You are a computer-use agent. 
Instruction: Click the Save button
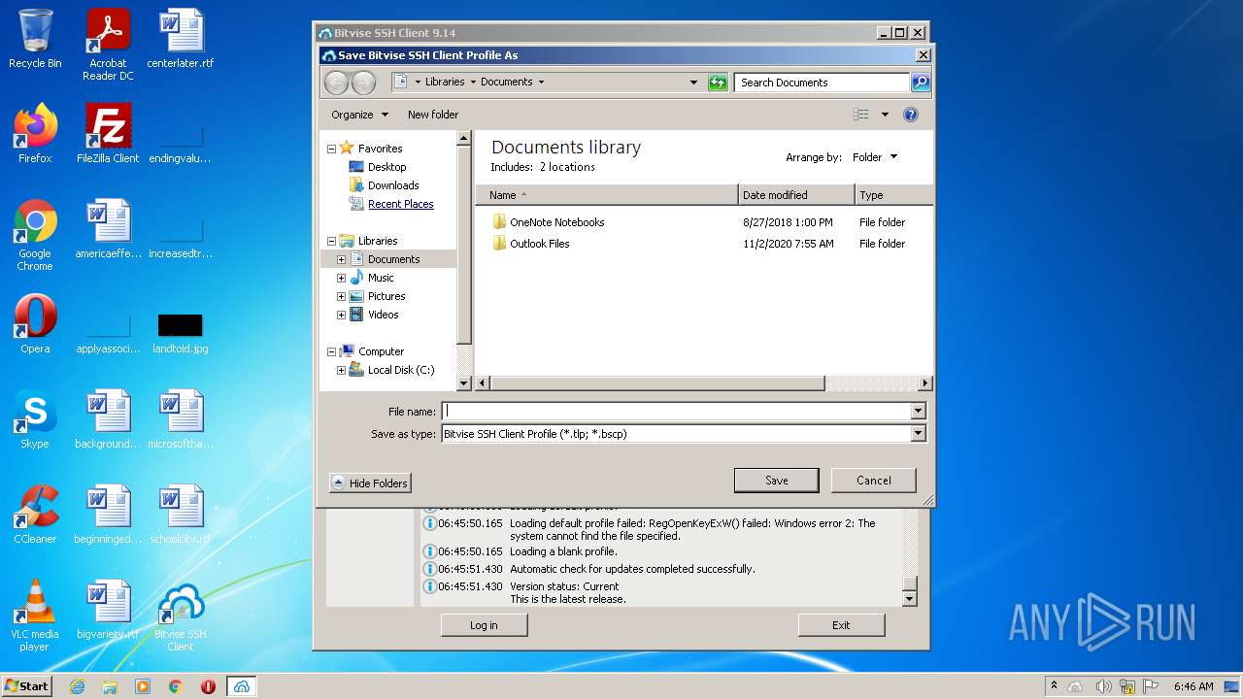(777, 481)
